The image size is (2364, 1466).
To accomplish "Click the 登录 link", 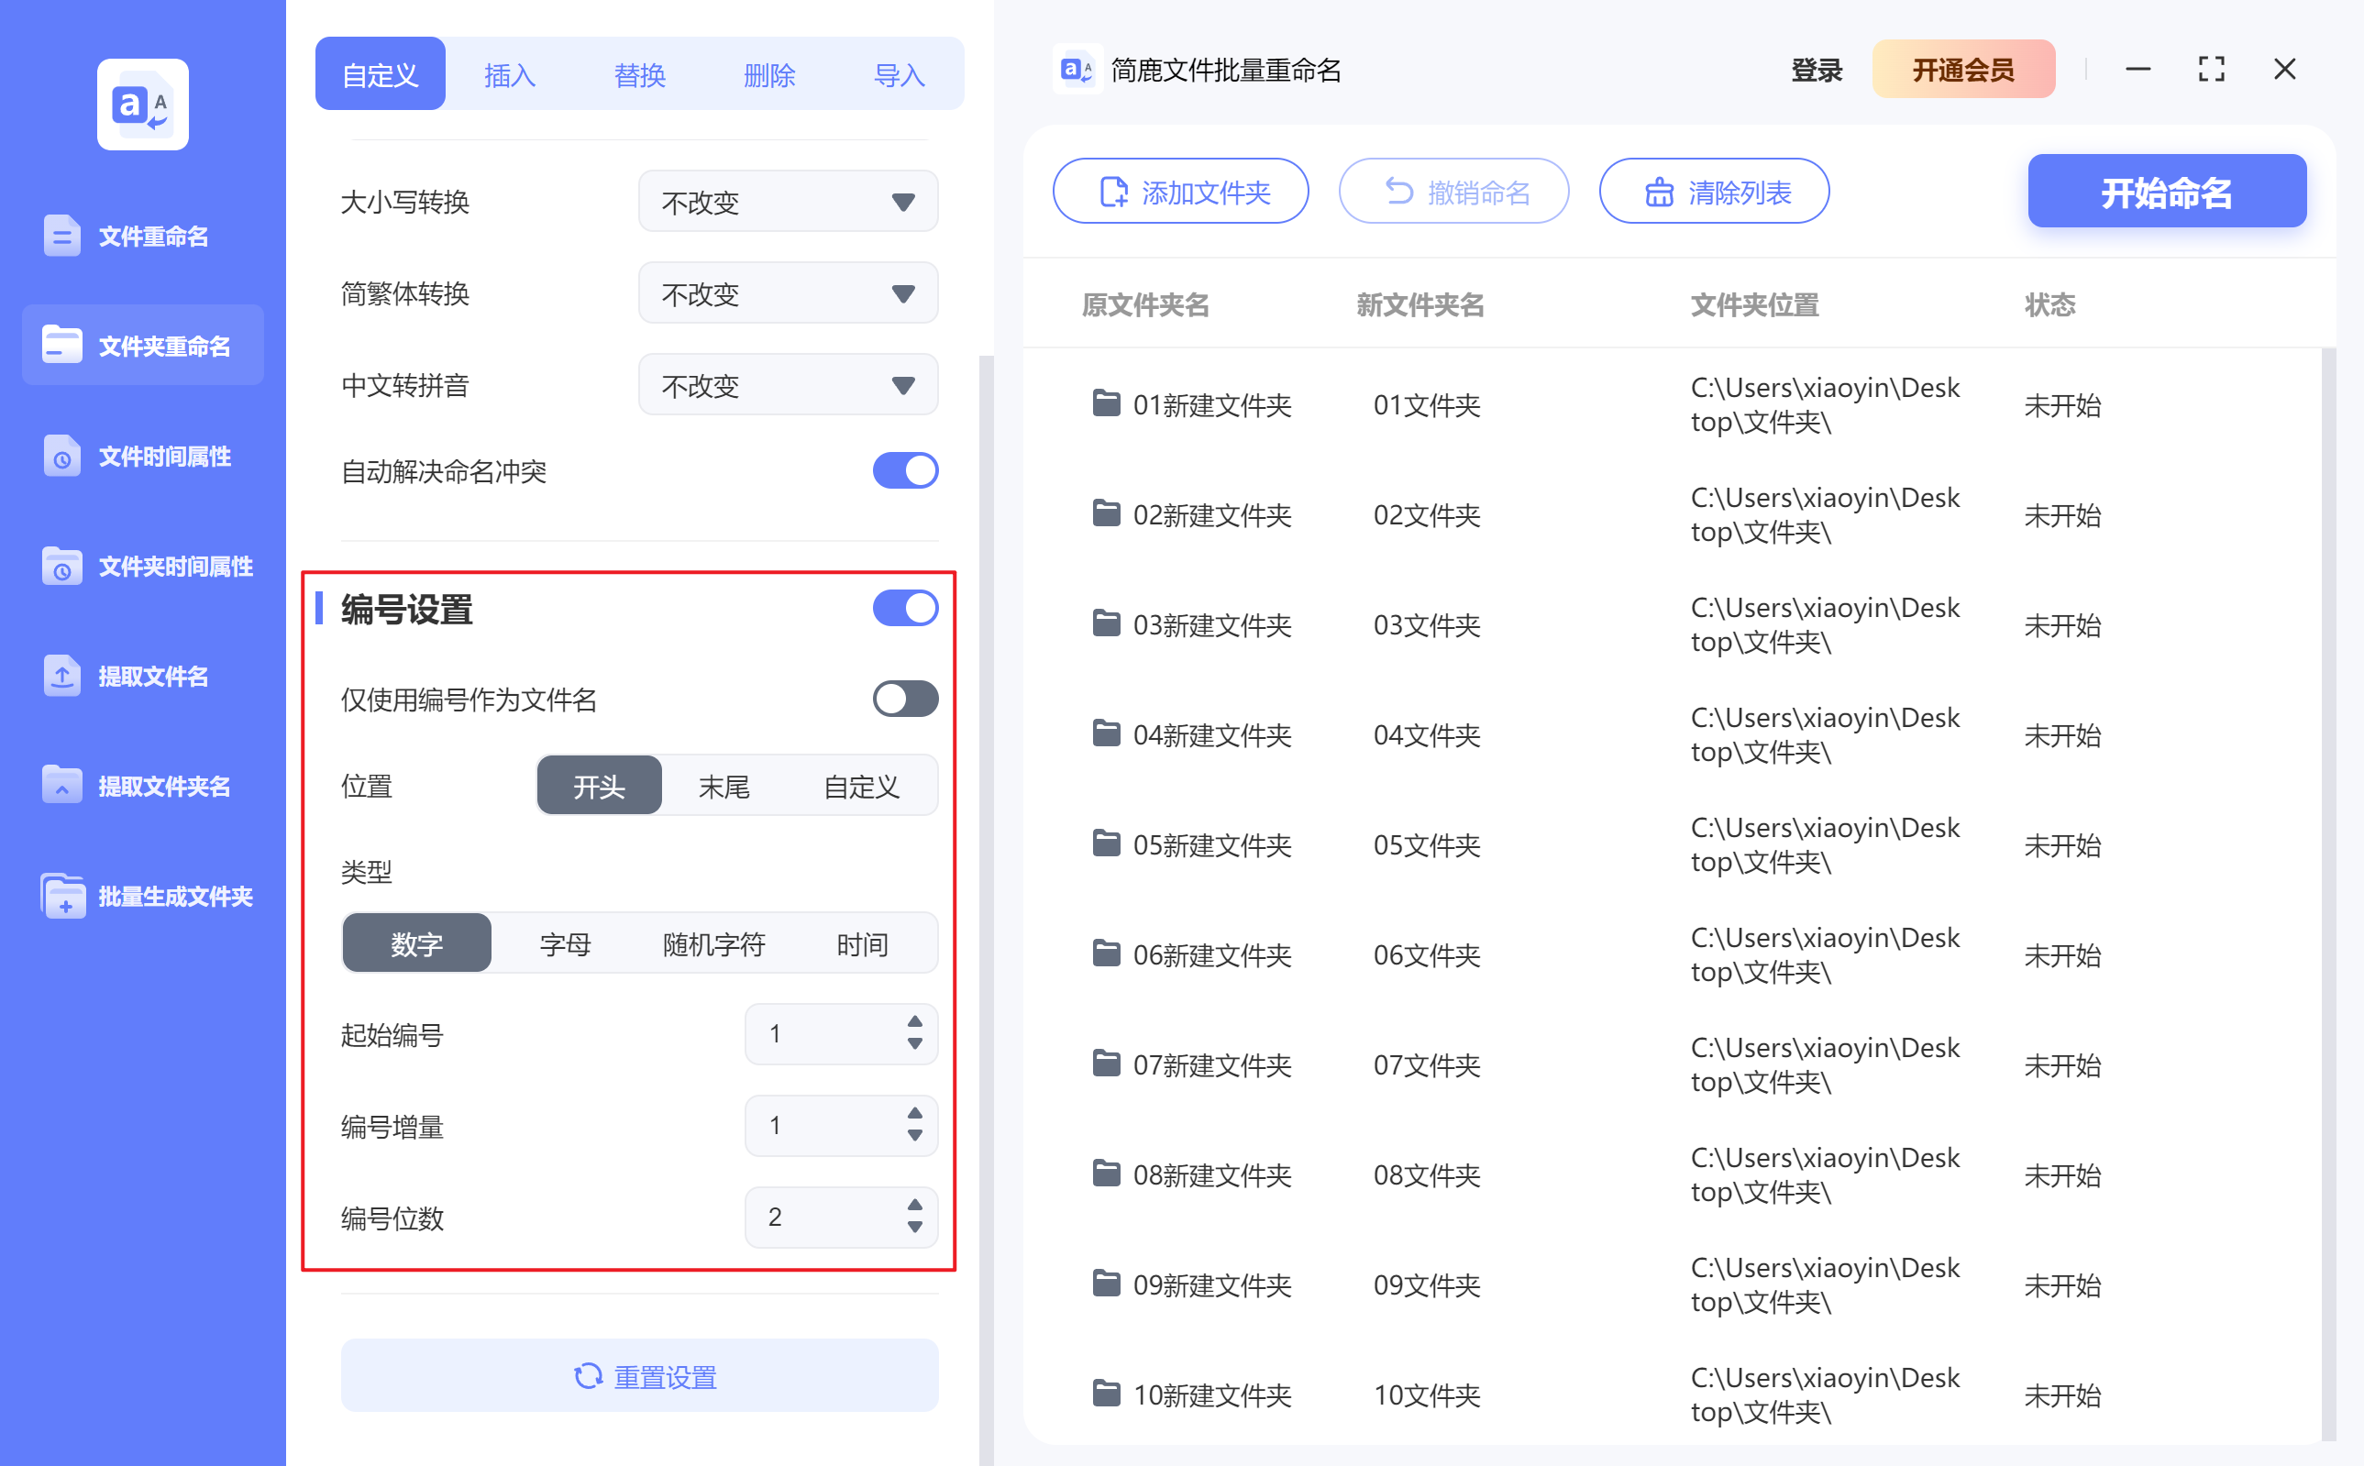I will [x=1815, y=69].
